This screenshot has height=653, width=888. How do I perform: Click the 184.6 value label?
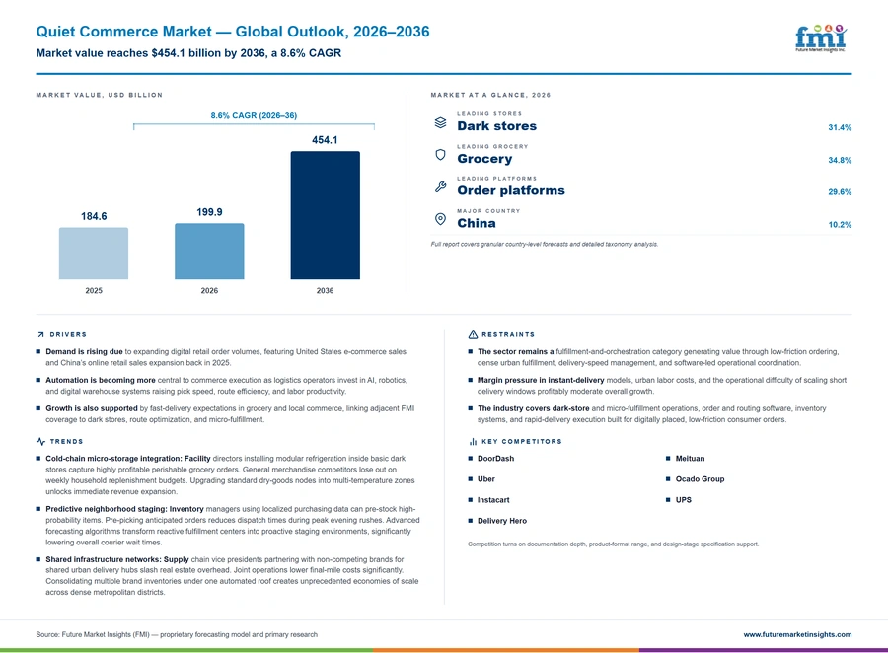pyautogui.click(x=94, y=216)
